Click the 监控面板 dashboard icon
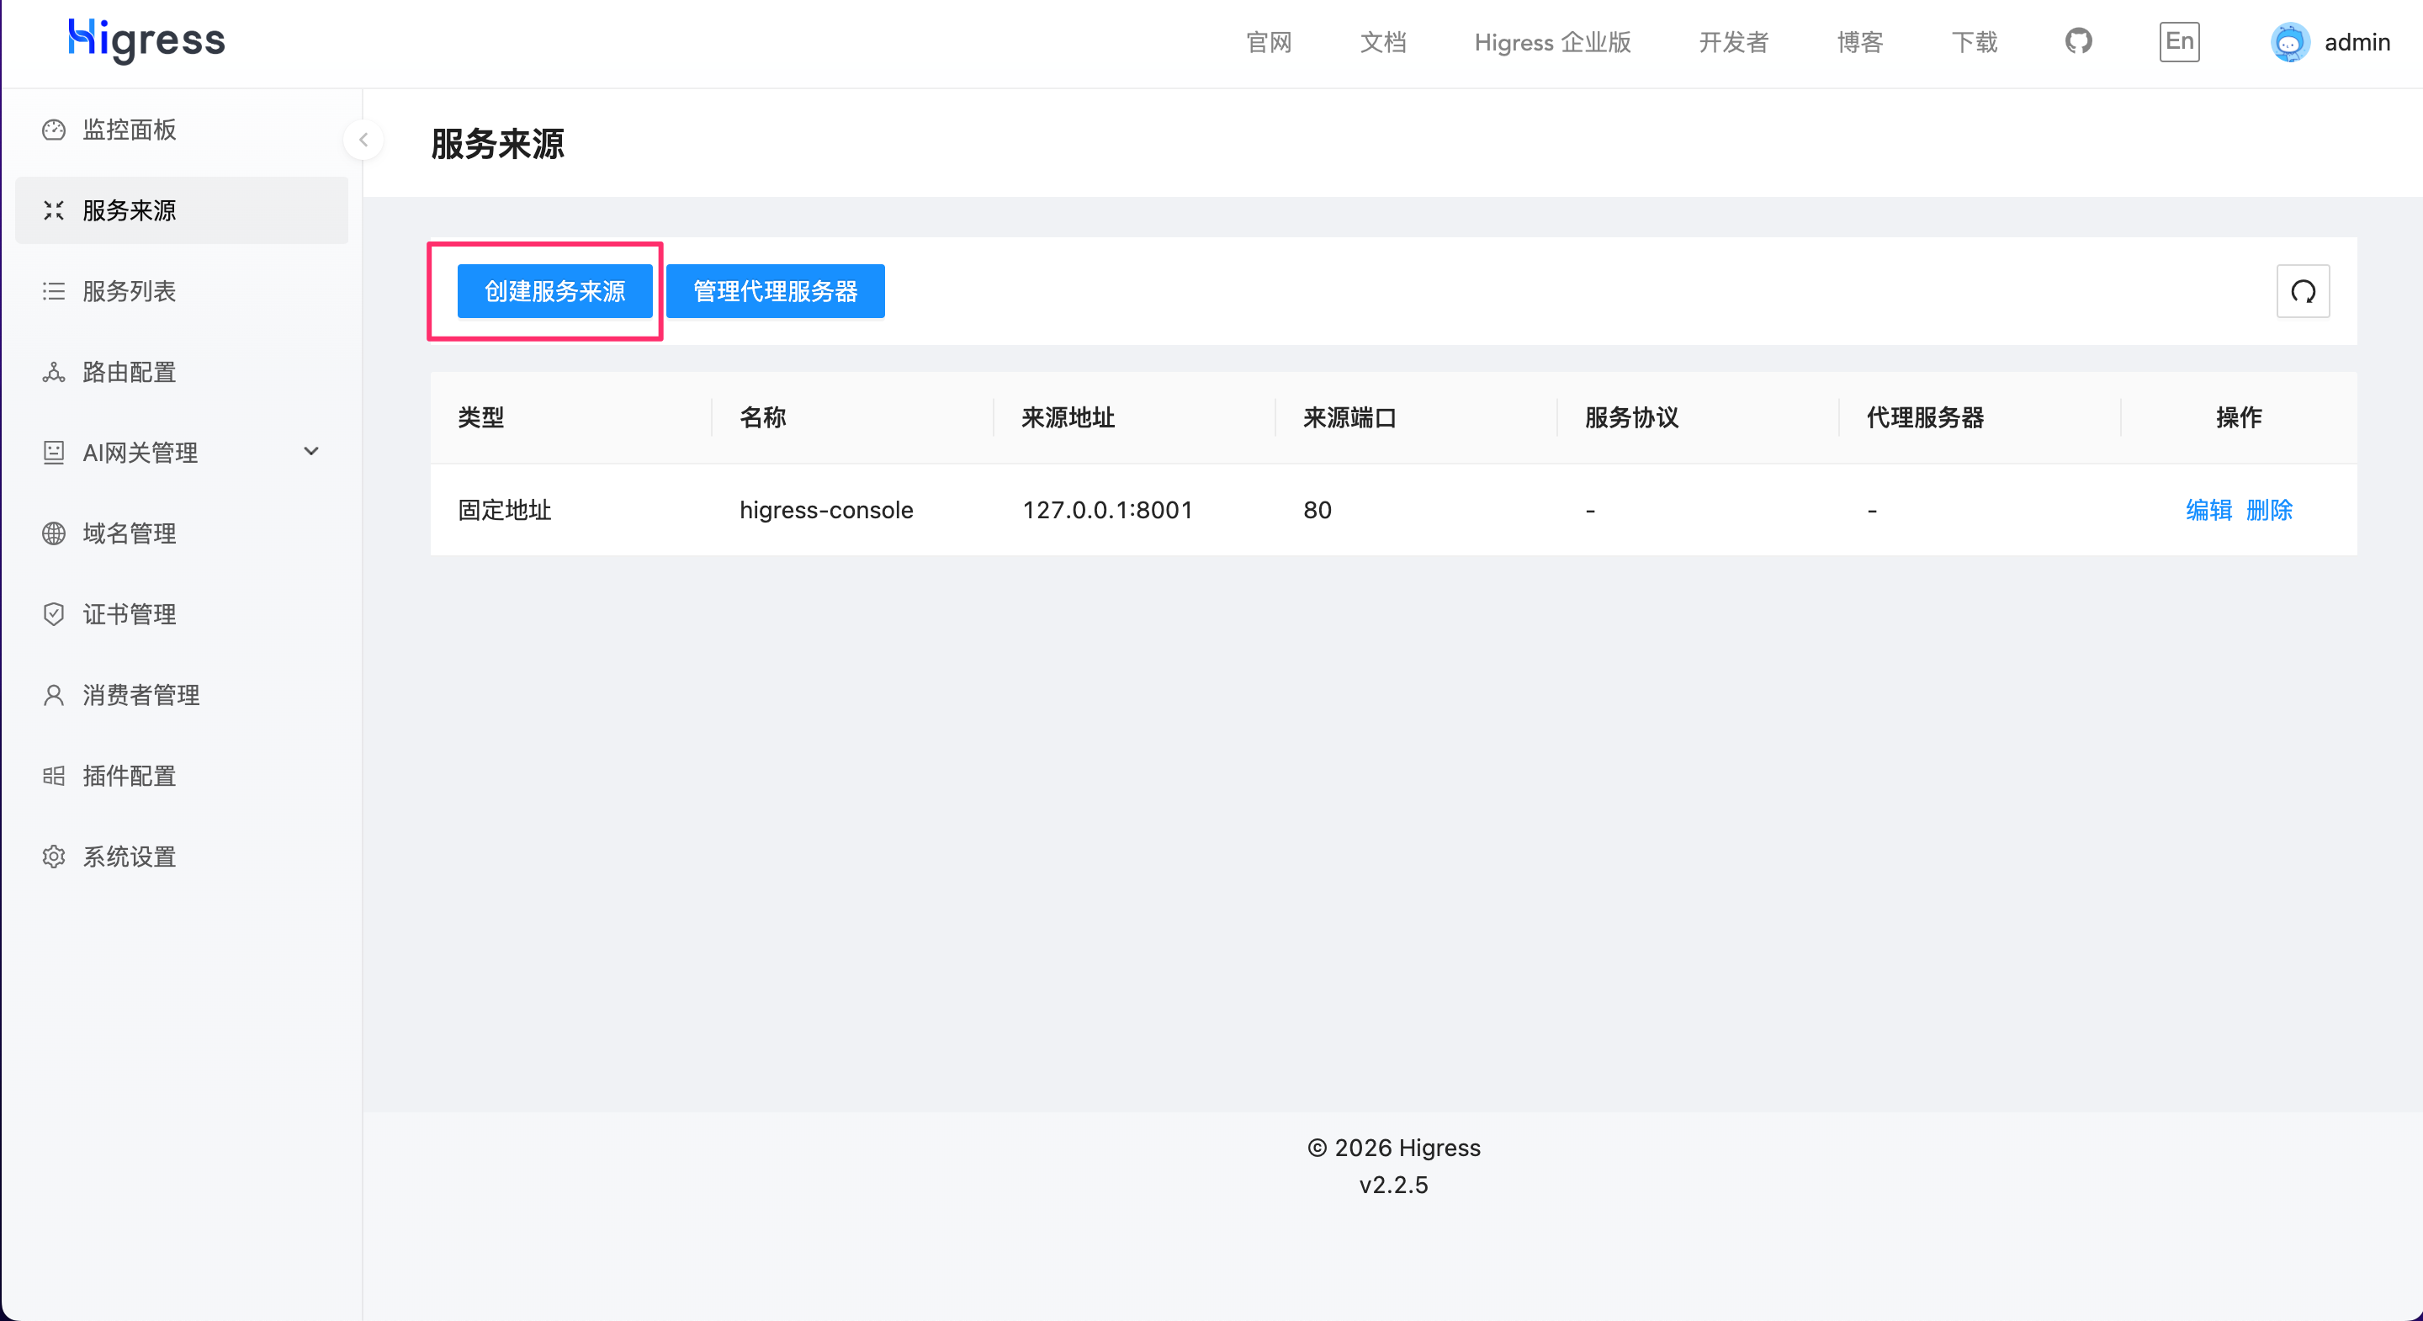Screen dimensions: 2423x1321 point(54,130)
